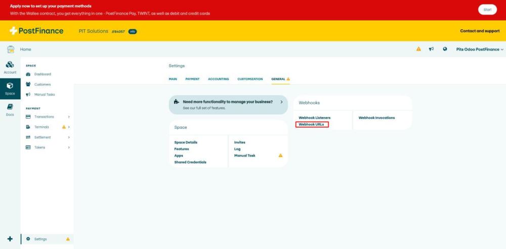Open Manual Tasks in the sidebar
This screenshot has height=249, width=506.
45,95
